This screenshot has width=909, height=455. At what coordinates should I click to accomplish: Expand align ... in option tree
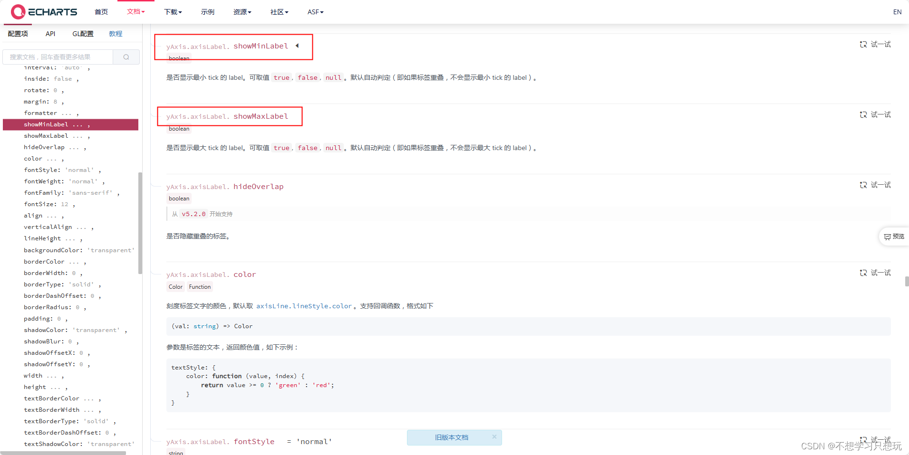(44, 216)
